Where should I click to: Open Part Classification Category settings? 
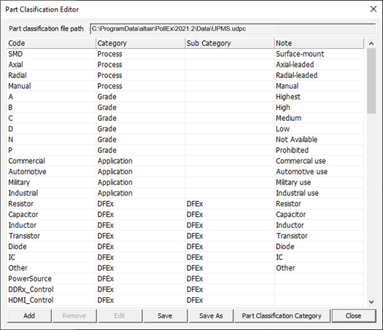[x=282, y=316]
